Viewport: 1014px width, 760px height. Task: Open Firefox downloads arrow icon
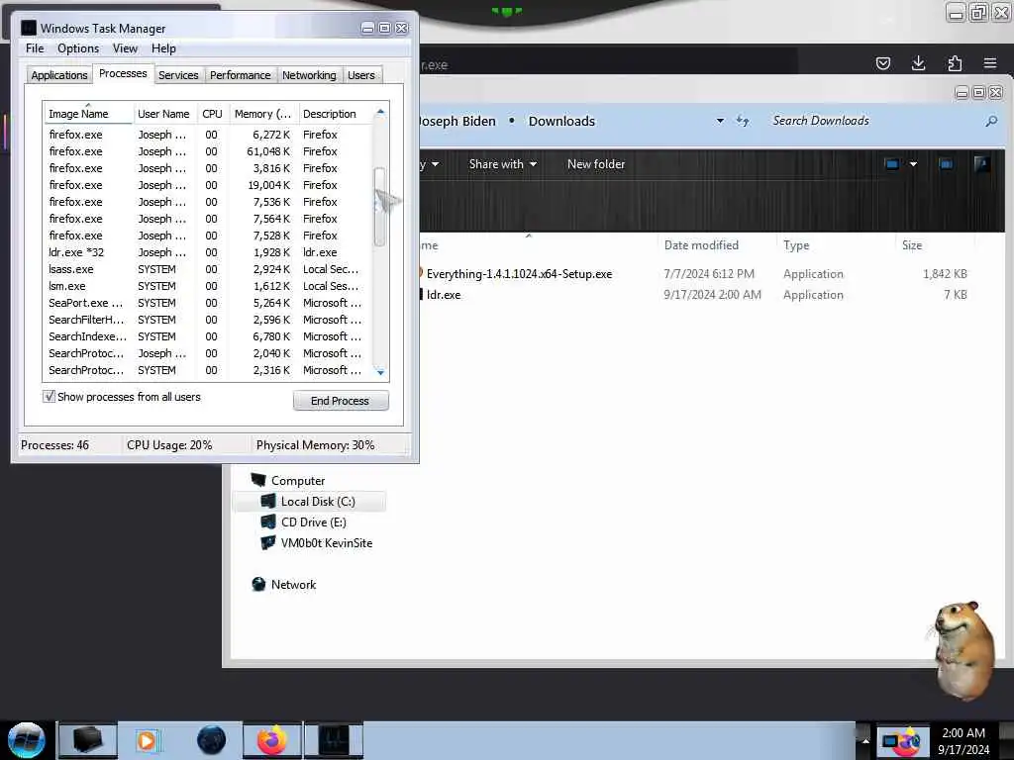coord(918,62)
